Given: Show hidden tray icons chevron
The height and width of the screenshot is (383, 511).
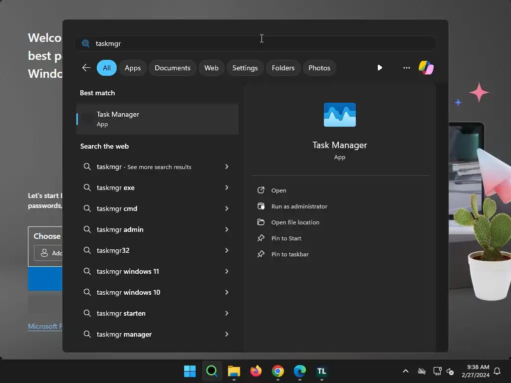Looking at the screenshot, I should pyautogui.click(x=406, y=371).
